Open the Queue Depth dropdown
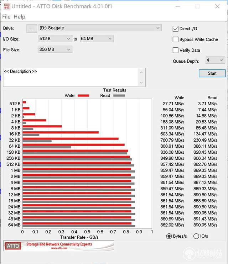Image resolution: width=228 pixels, height=264 pixels. (x=215, y=60)
